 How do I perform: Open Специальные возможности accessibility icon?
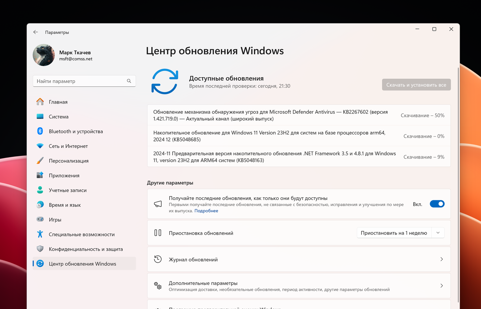(40, 234)
